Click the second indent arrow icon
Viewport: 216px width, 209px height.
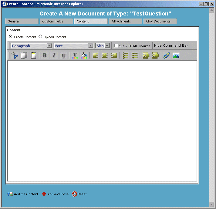pyautogui.click(x=155, y=56)
